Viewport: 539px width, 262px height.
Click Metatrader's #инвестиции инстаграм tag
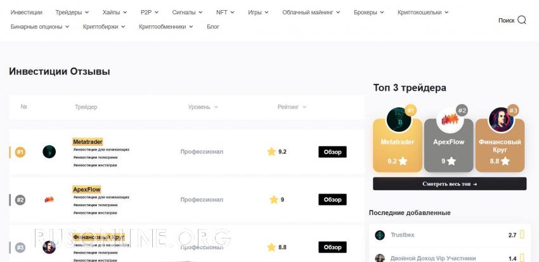click(x=95, y=166)
